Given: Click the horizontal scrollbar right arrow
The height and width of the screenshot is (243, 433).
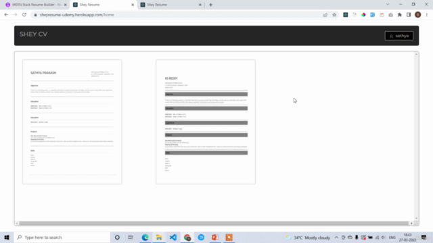Looking at the screenshot, I should tap(411, 223).
